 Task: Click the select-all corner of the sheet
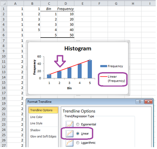coord(4,4)
